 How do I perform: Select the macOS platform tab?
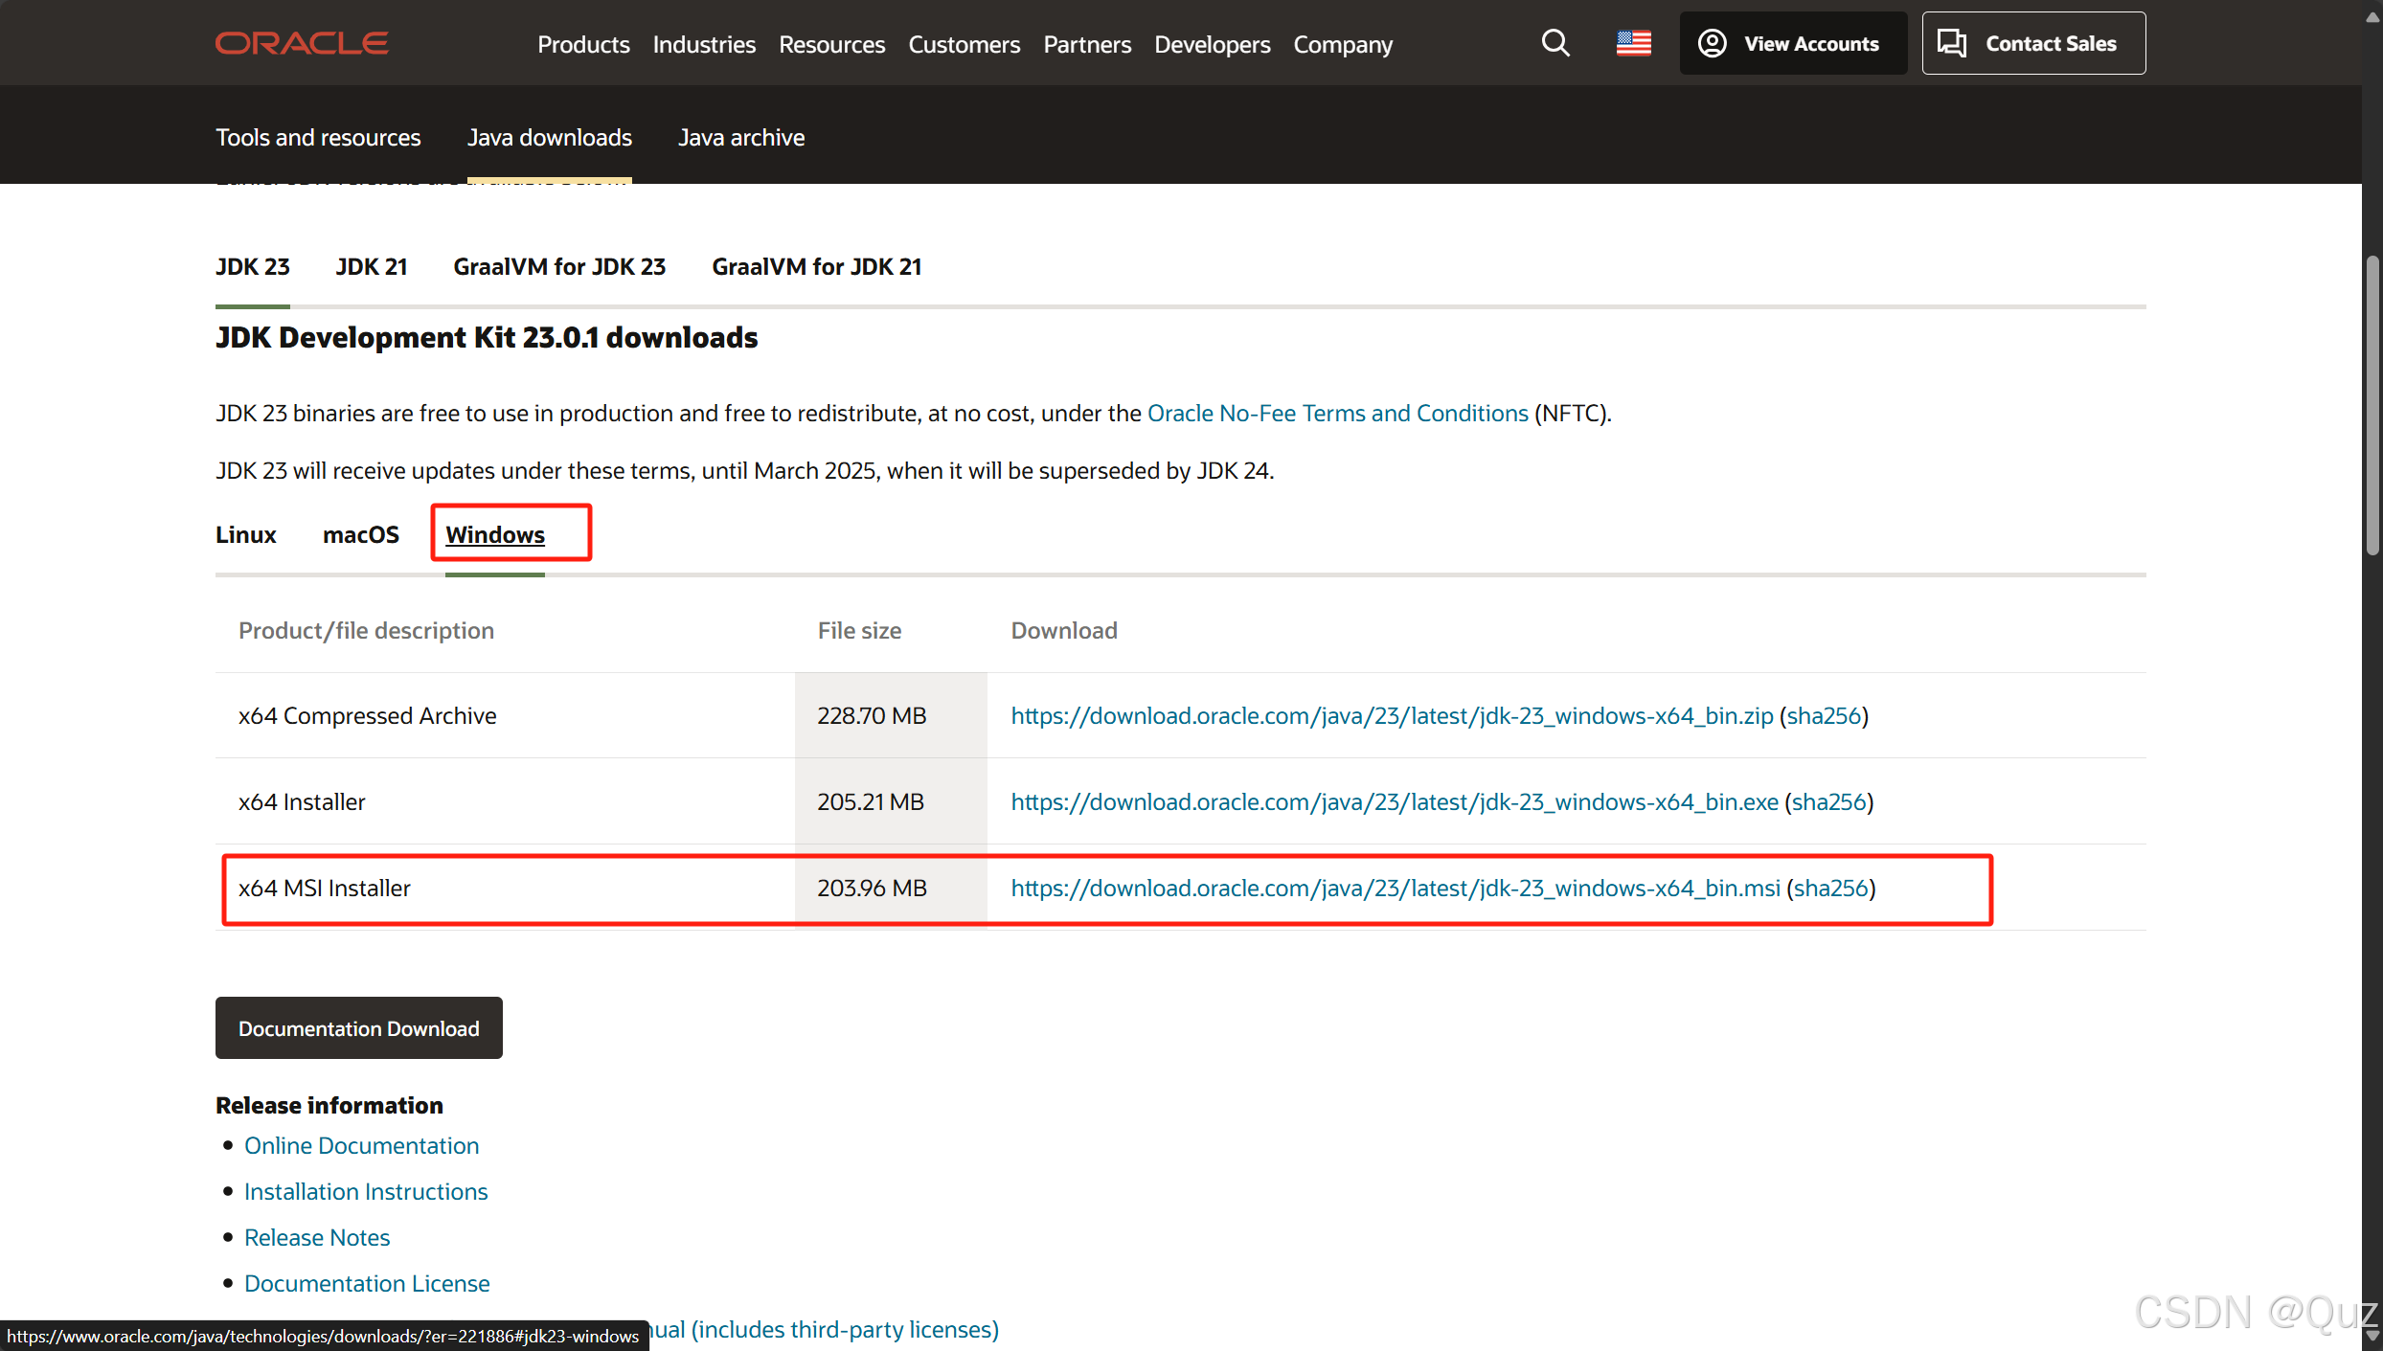coord(360,534)
